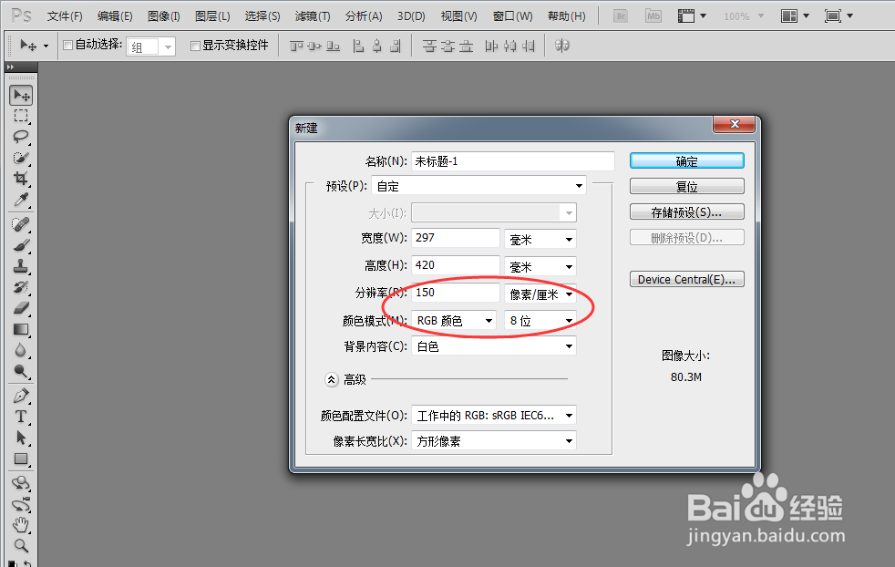The image size is (895, 567).
Task: Click the 高度 height field showing 420
Action: click(456, 265)
